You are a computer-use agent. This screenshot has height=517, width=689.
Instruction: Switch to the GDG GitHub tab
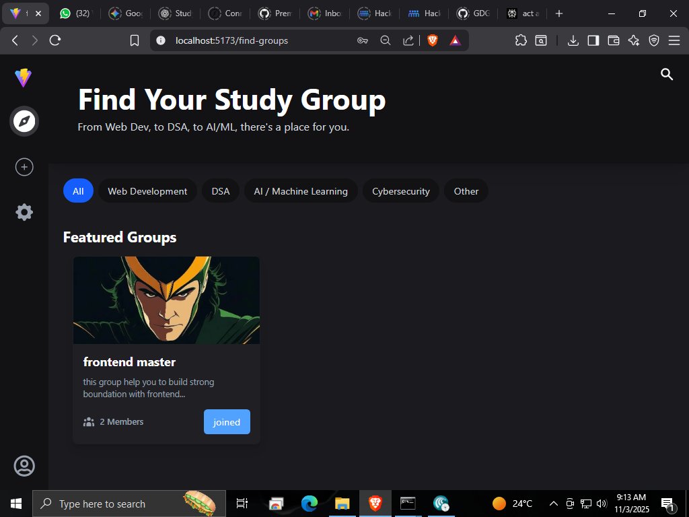coord(474,13)
